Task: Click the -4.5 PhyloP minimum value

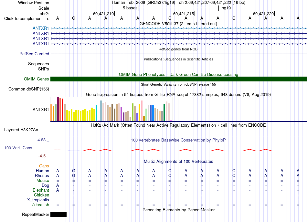Action: click(x=42, y=156)
